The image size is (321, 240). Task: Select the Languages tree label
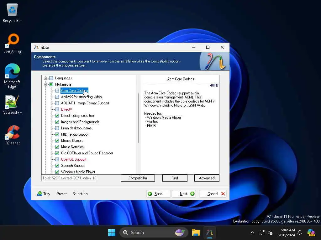click(x=63, y=78)
